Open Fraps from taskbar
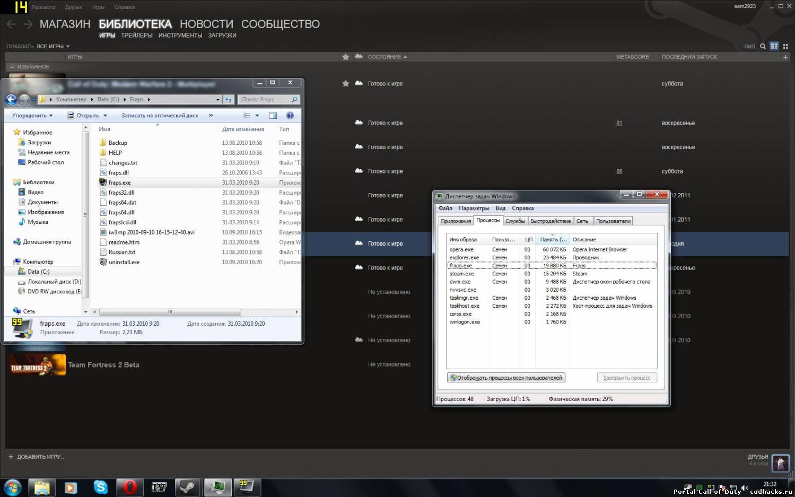This screenshot has width=795, height=497. pyautogui.click(x=247, y=486)
